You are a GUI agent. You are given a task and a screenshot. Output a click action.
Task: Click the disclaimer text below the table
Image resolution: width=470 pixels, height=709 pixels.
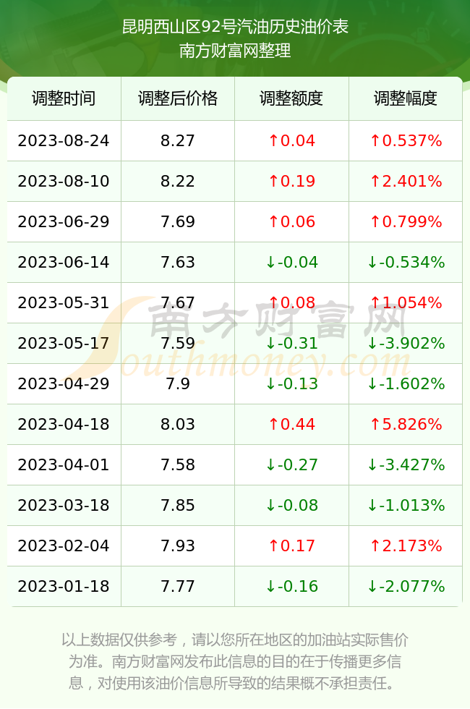[235, 661]
